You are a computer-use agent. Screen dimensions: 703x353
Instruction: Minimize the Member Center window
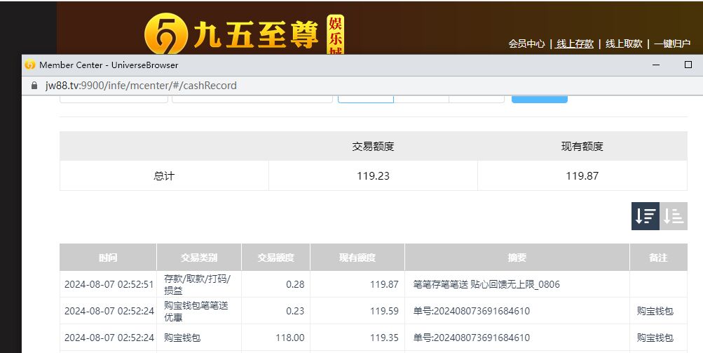(656, 65)
